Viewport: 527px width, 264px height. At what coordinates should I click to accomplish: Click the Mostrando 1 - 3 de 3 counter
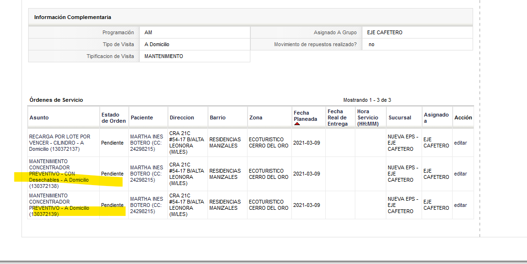pyautogui.click(x=367, y=100)
